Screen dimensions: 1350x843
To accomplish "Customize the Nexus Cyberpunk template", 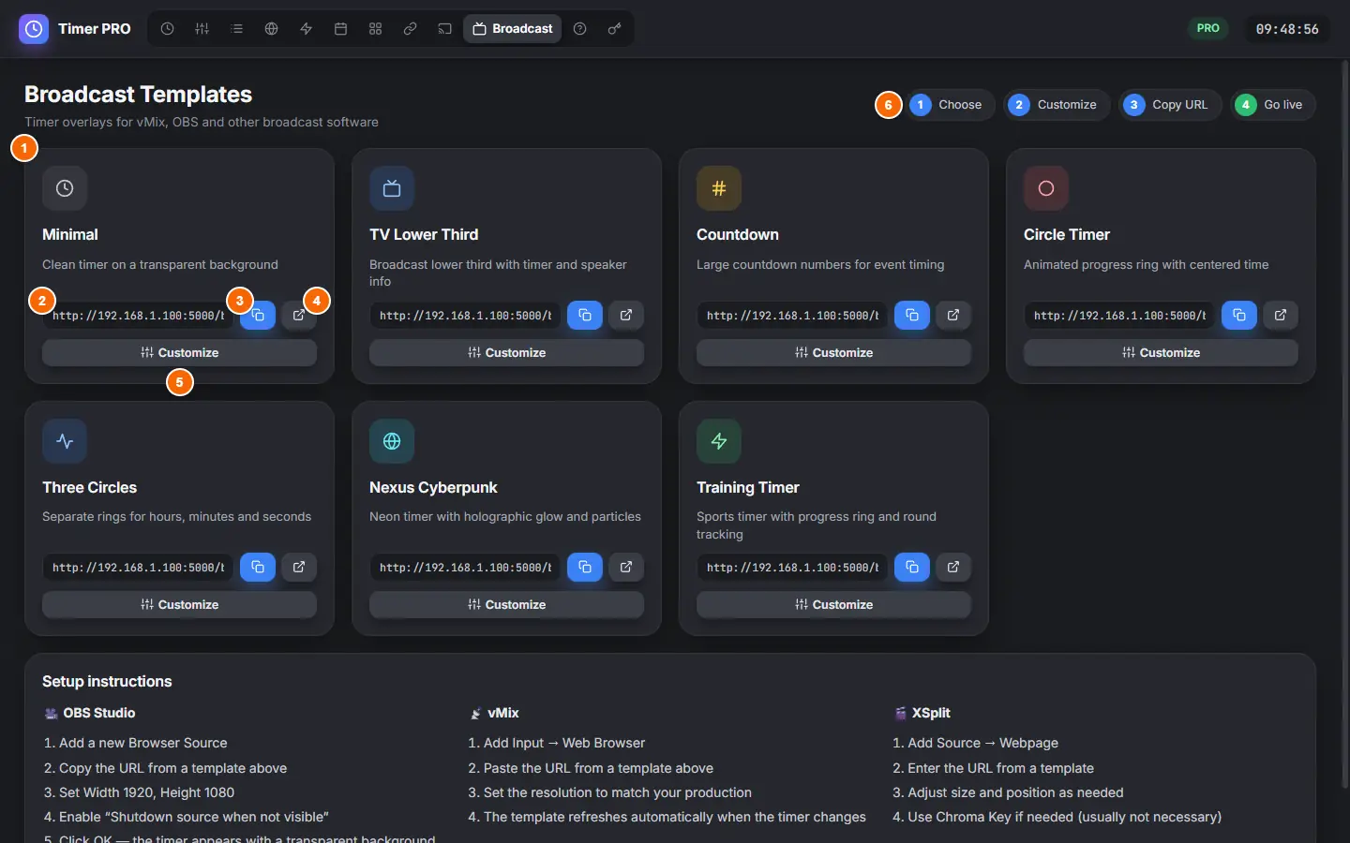I will pos(506,605).
